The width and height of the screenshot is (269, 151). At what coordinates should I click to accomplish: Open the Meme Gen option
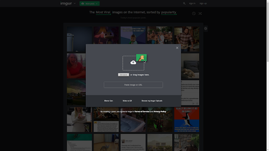click(108, 101)
